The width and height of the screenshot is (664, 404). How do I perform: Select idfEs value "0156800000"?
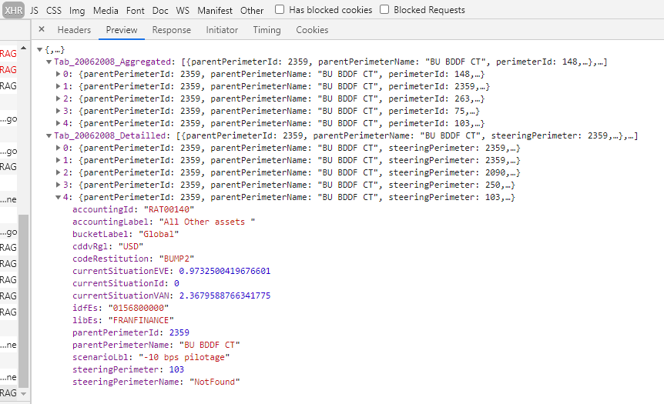tap(139, 308)
